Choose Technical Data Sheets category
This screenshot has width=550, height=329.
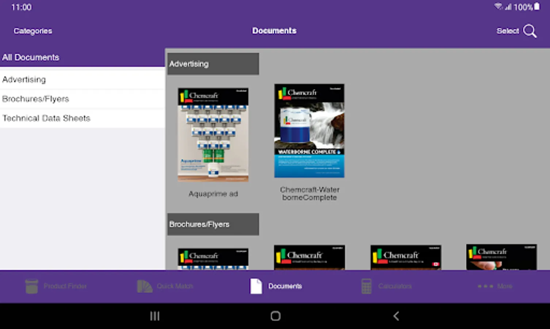[x=83, y=118]
